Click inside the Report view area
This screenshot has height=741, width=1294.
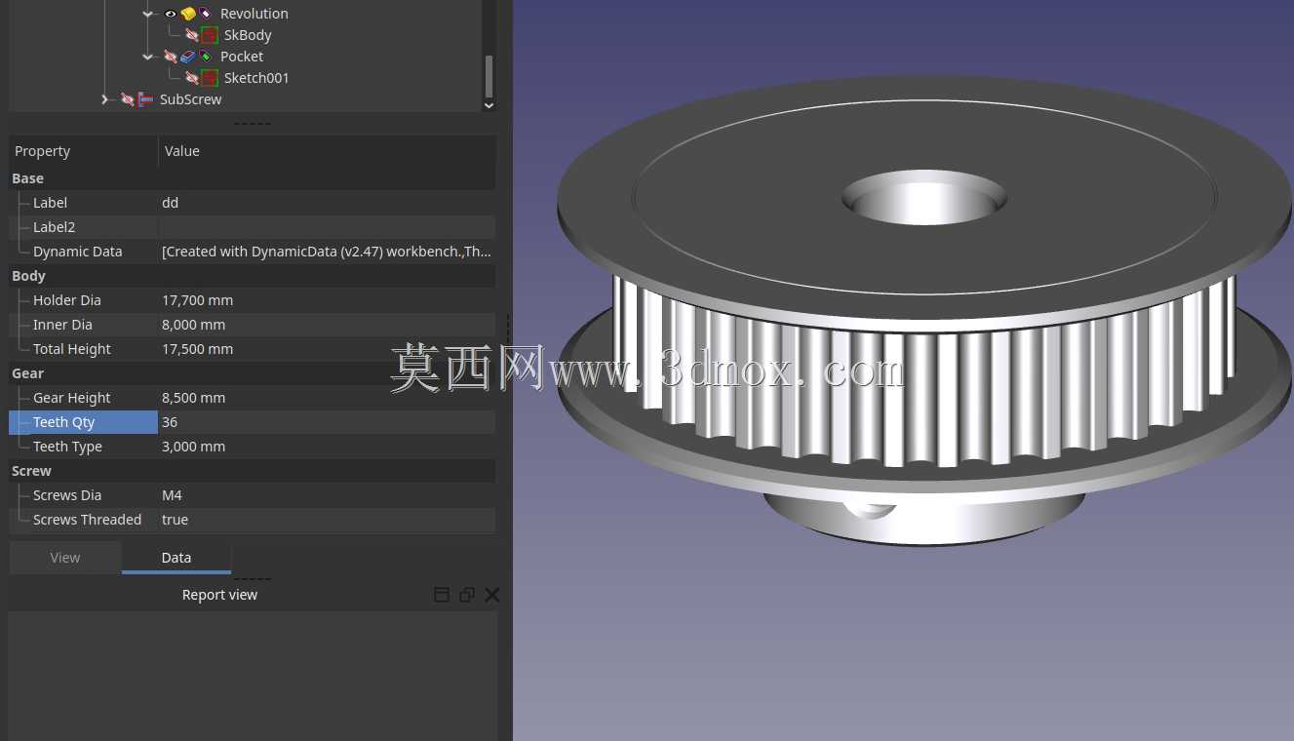[253, 675]
